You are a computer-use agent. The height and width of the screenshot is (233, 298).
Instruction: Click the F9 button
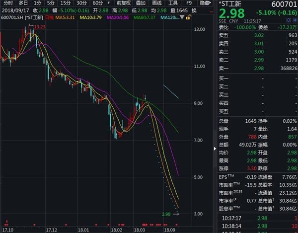[x=189, y=3]
